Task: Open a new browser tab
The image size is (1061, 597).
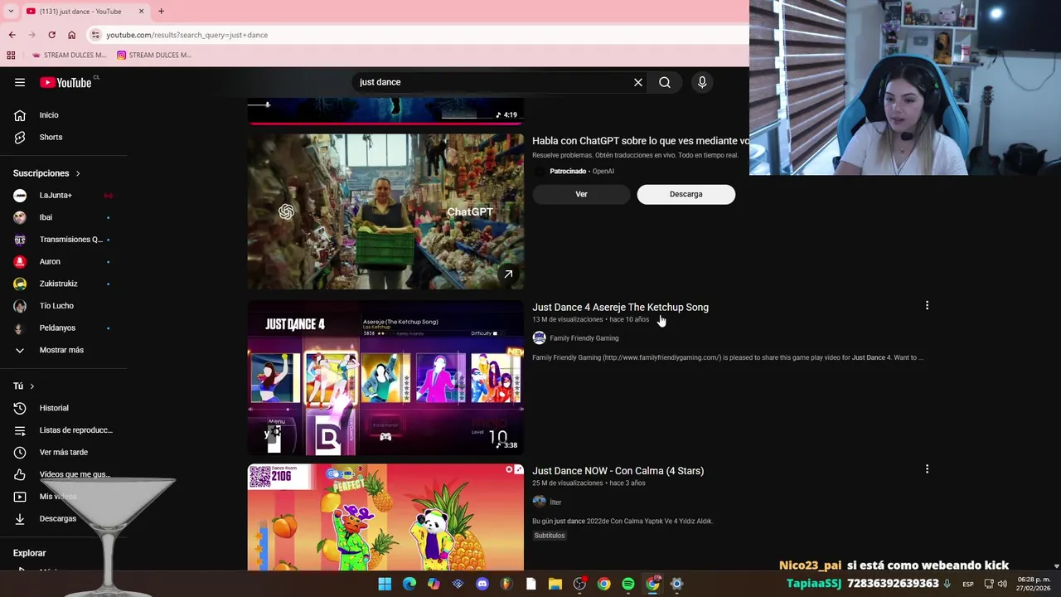Action: [x=161, y=11]
